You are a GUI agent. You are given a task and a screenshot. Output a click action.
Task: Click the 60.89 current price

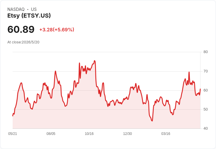(21, 29)
